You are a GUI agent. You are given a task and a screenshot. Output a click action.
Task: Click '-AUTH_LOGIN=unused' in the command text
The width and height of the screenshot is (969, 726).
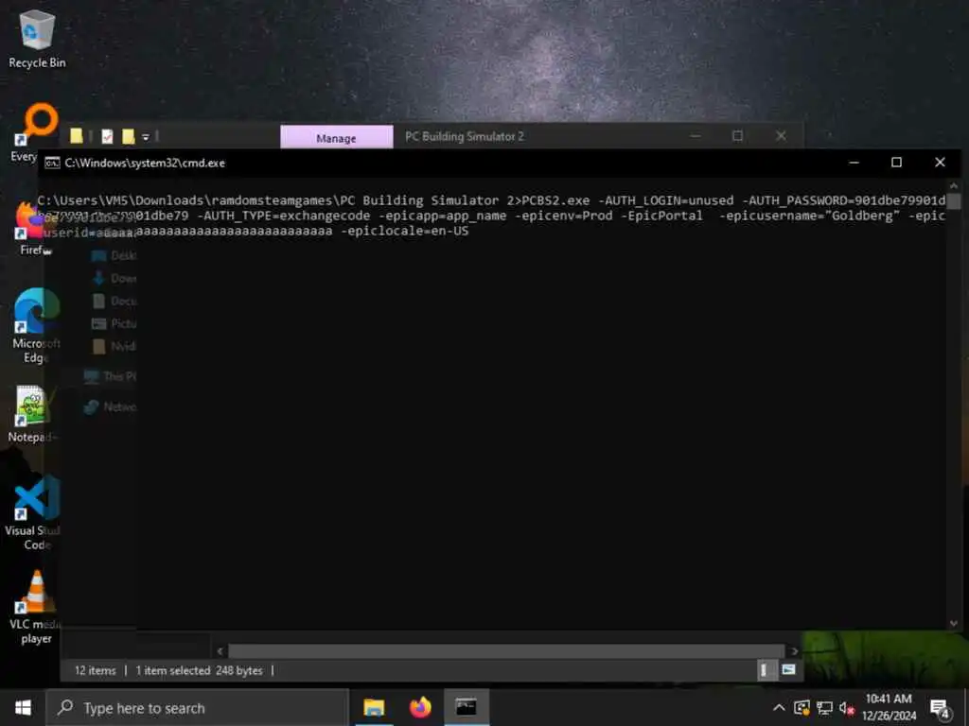pos(665,200)
